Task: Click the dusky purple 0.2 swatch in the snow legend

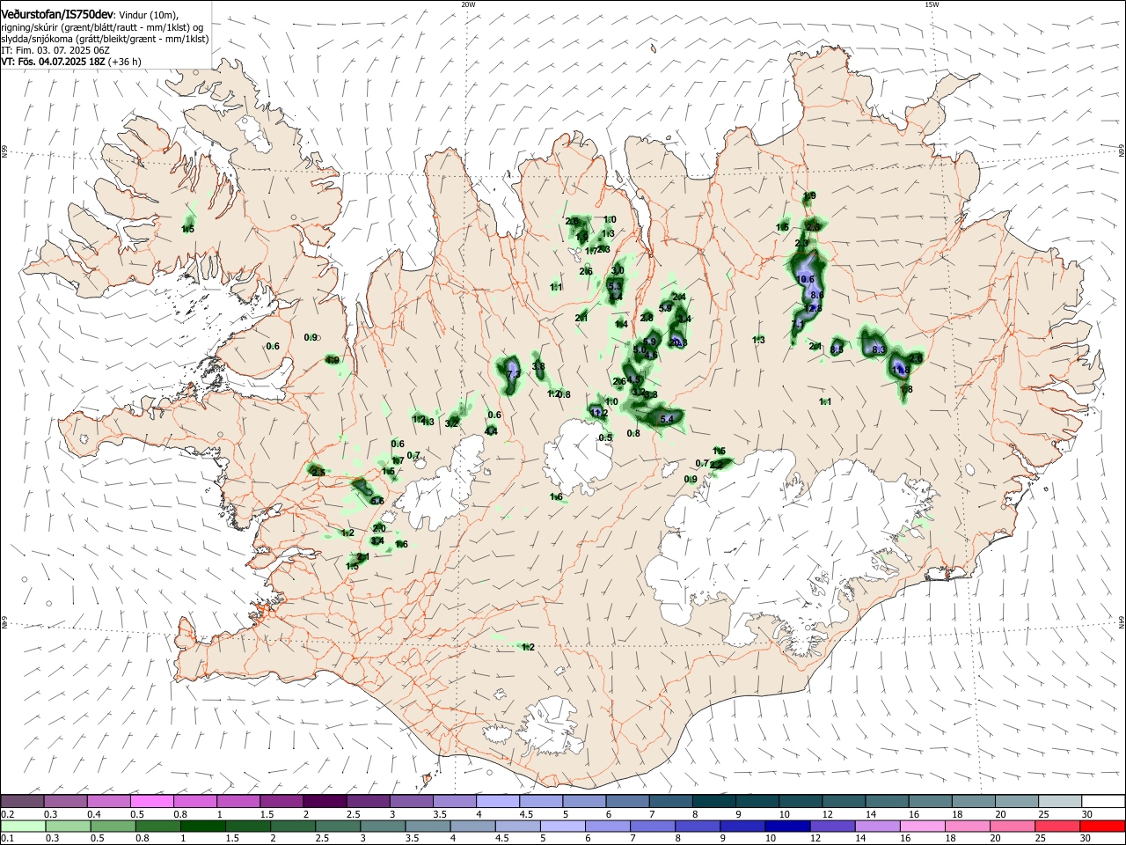Action: [x=22, y=801]
